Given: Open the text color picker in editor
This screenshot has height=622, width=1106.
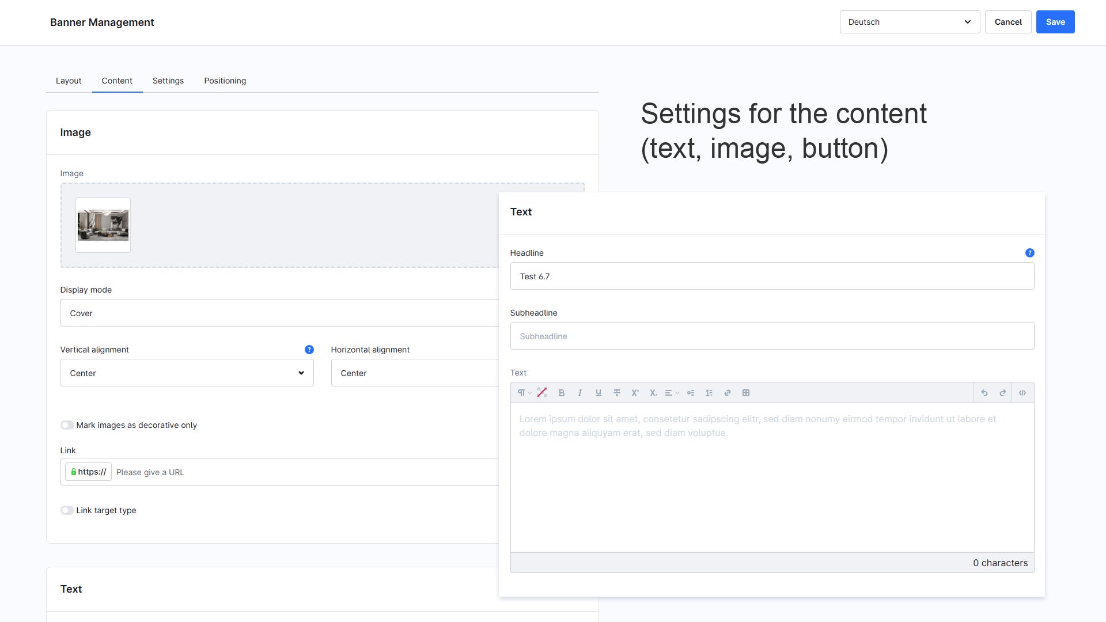Looking at the screenshot, I should click(542, 393).
